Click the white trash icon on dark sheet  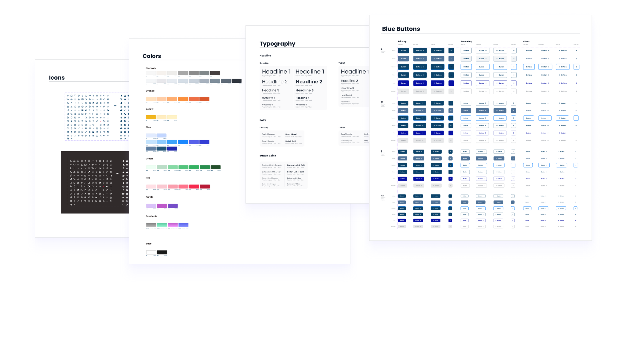point(85,161)
